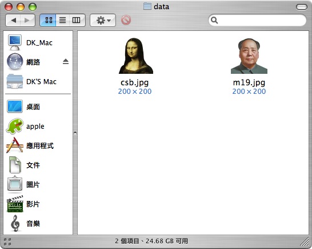
Task: Click the m19.jpg file name
Action: pos(249,82)
